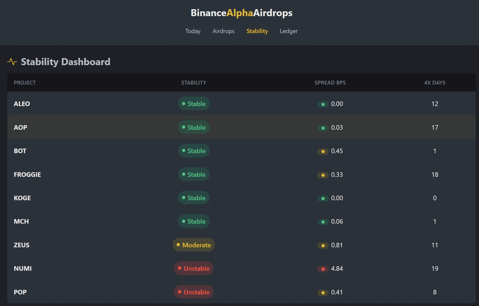Click the Stability Dashboard pulse icon
The width and height of the screenshot is (479, 306).
[x=12, y=62]
